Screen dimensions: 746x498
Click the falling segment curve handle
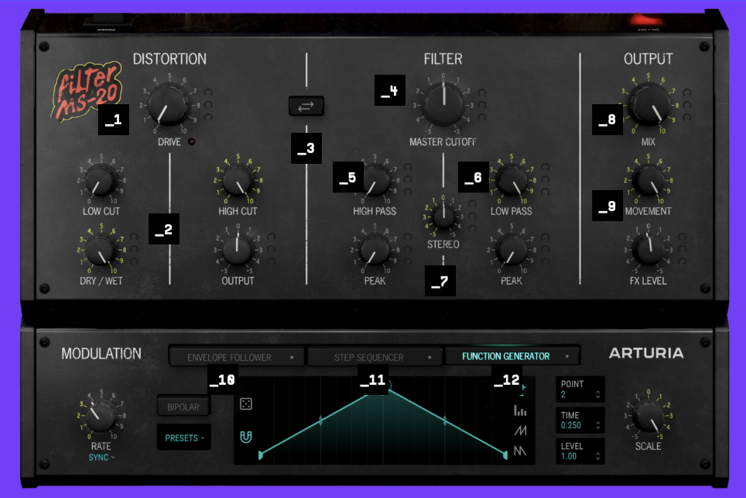click(x=445, y=420)
